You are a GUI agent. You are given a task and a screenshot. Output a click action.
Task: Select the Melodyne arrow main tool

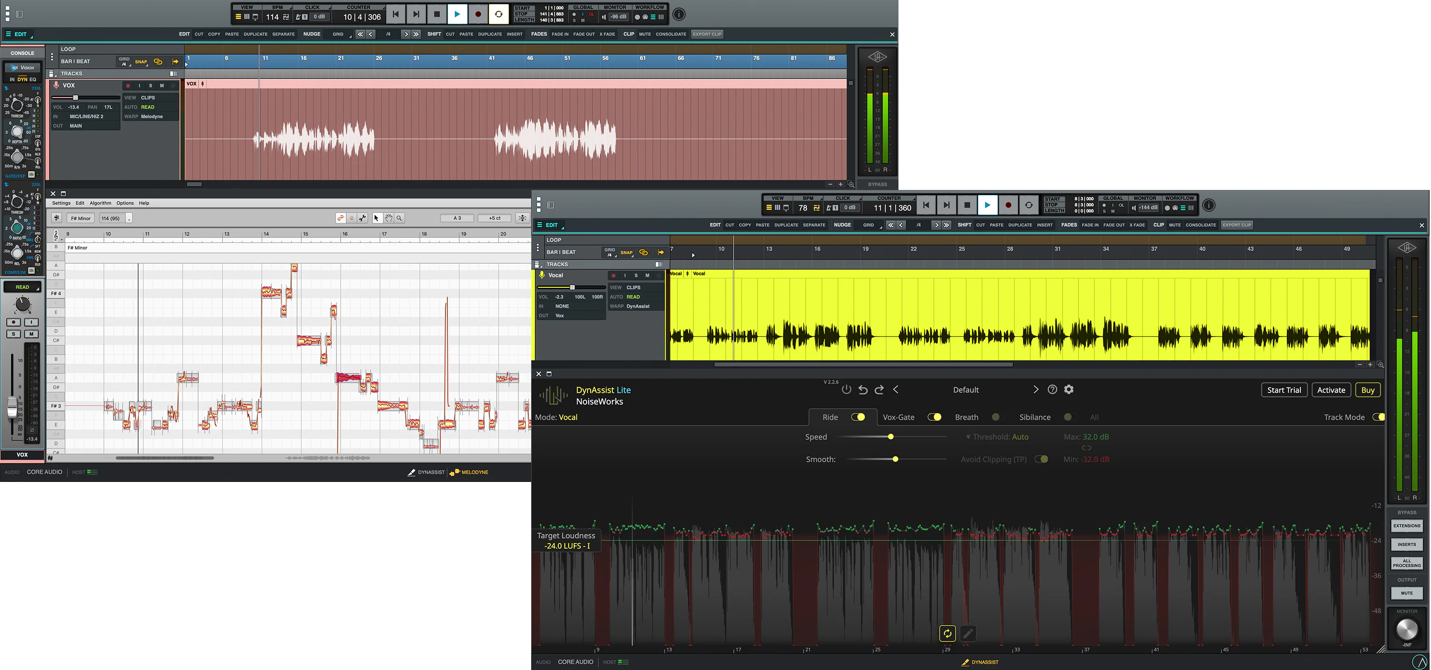click(377, 218)
